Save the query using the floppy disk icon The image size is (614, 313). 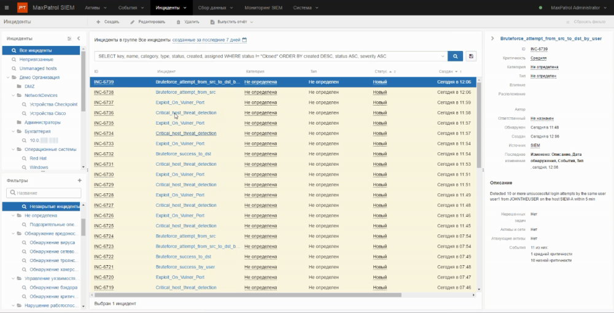472,56
